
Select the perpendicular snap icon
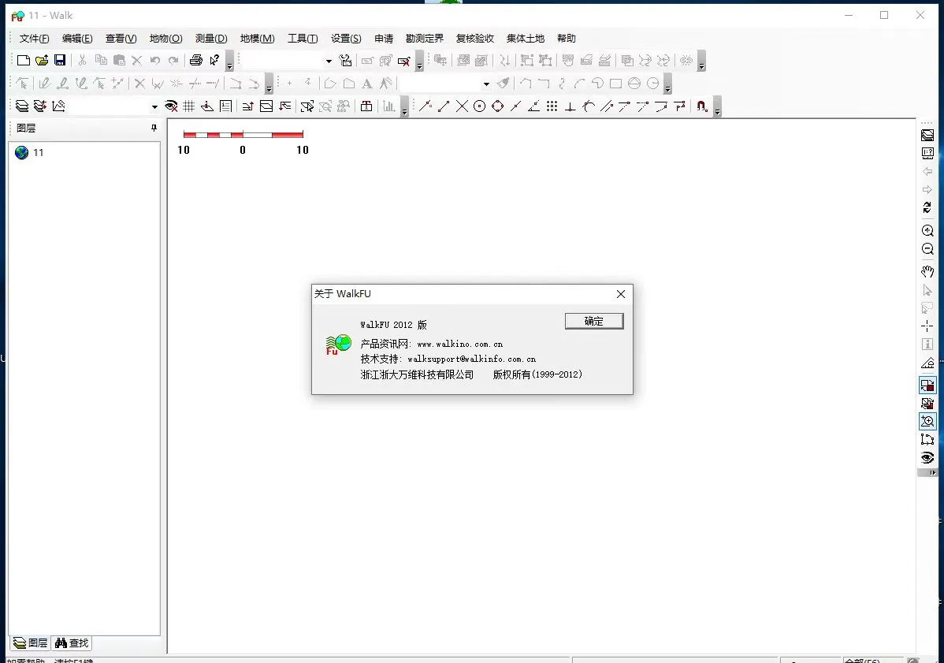[x=570, y=106]
